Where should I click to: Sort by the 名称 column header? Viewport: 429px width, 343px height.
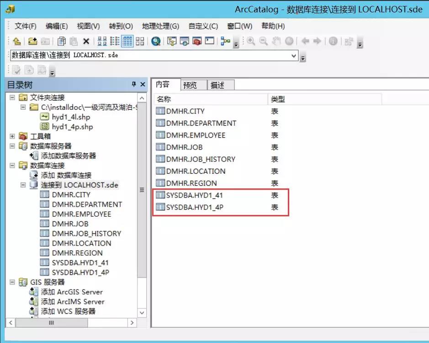click(211, 99)
